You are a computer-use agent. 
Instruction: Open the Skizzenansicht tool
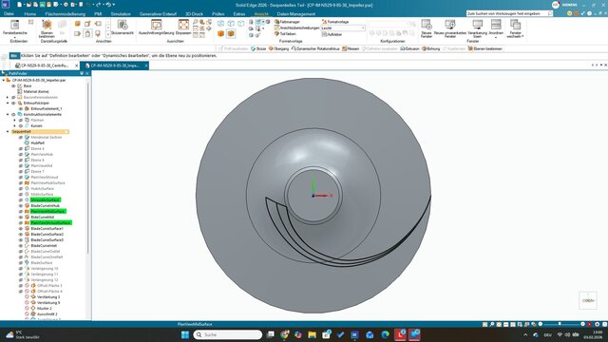(x=123, y=28)
